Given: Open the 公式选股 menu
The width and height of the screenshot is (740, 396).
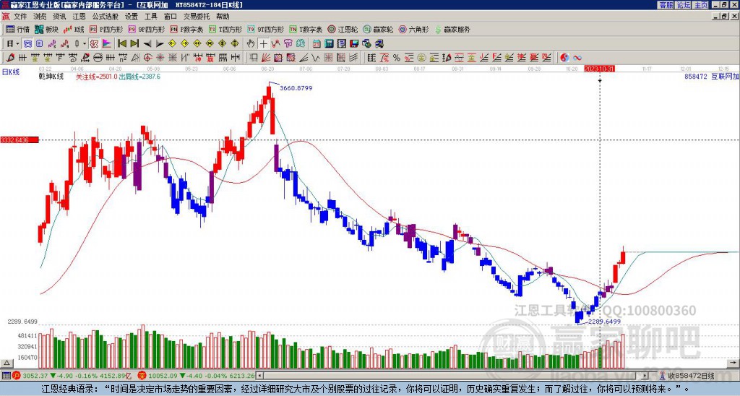Looking at the screenshot, I should click(x=106, y=17).
